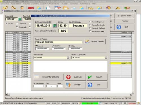Image resolution: width=141 pixels, height=105 pixels.
Task: Toggle the GERAL filter checkbox
Action: pyautogui.click(x=6, y=24)
